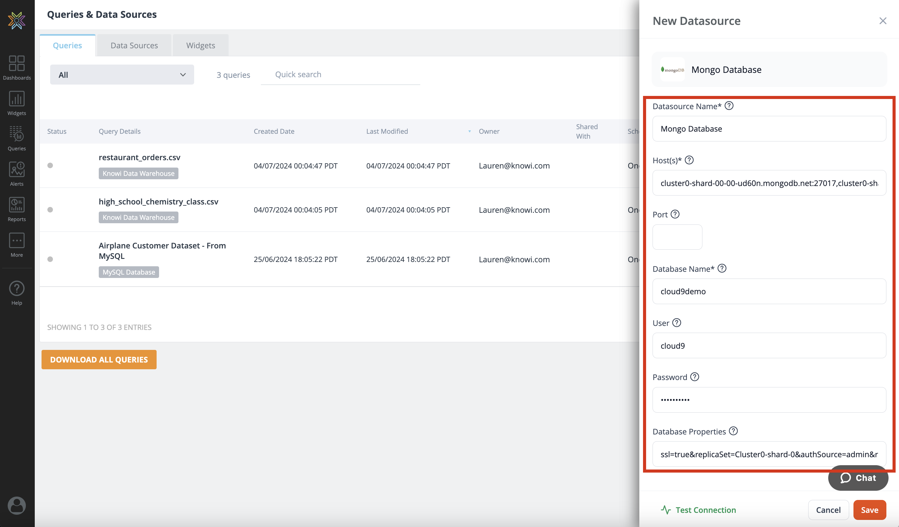Click the Knowi logo icon

(17, 20)
